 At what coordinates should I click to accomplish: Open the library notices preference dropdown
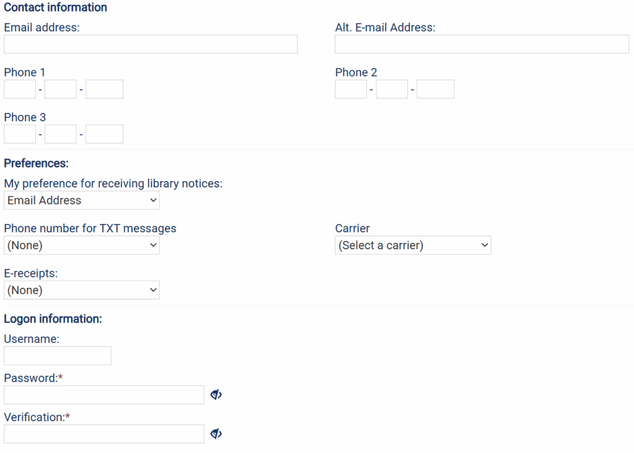coord(82,200)
